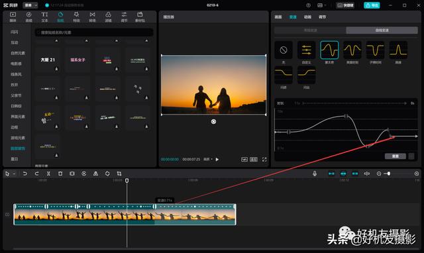The width and height of the screenshot is (424, 253).
Task: Select the 闪进 flash-in curve preset
Action: [x=284, y=75]
